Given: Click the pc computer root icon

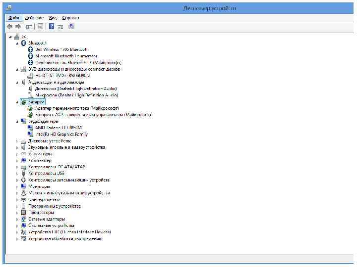Looking at the screenshot, I should [x=17, y=36].
